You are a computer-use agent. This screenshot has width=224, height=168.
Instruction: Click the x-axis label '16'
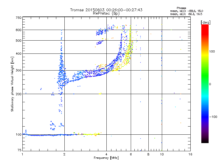point(190,154)
